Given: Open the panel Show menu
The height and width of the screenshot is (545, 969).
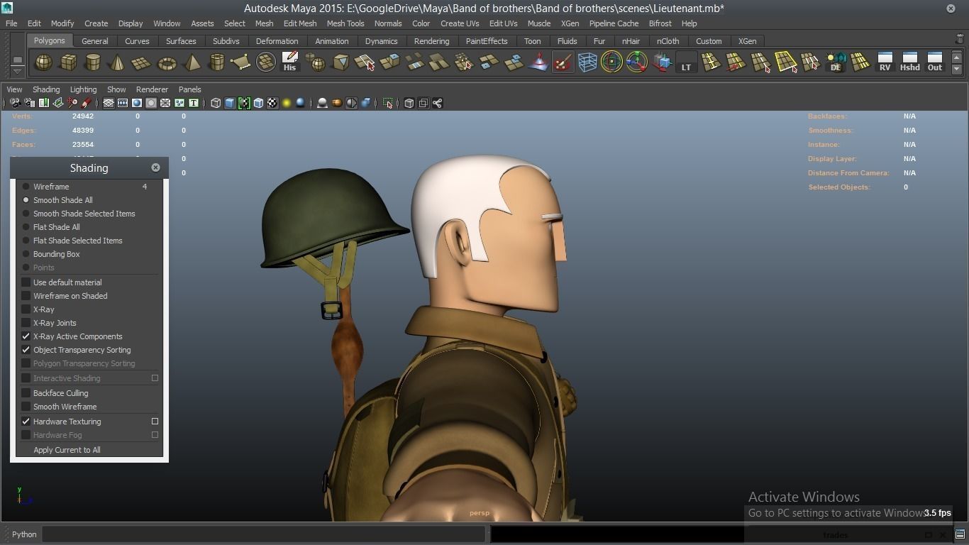Looking at the screenshot, I should (116, 89).
